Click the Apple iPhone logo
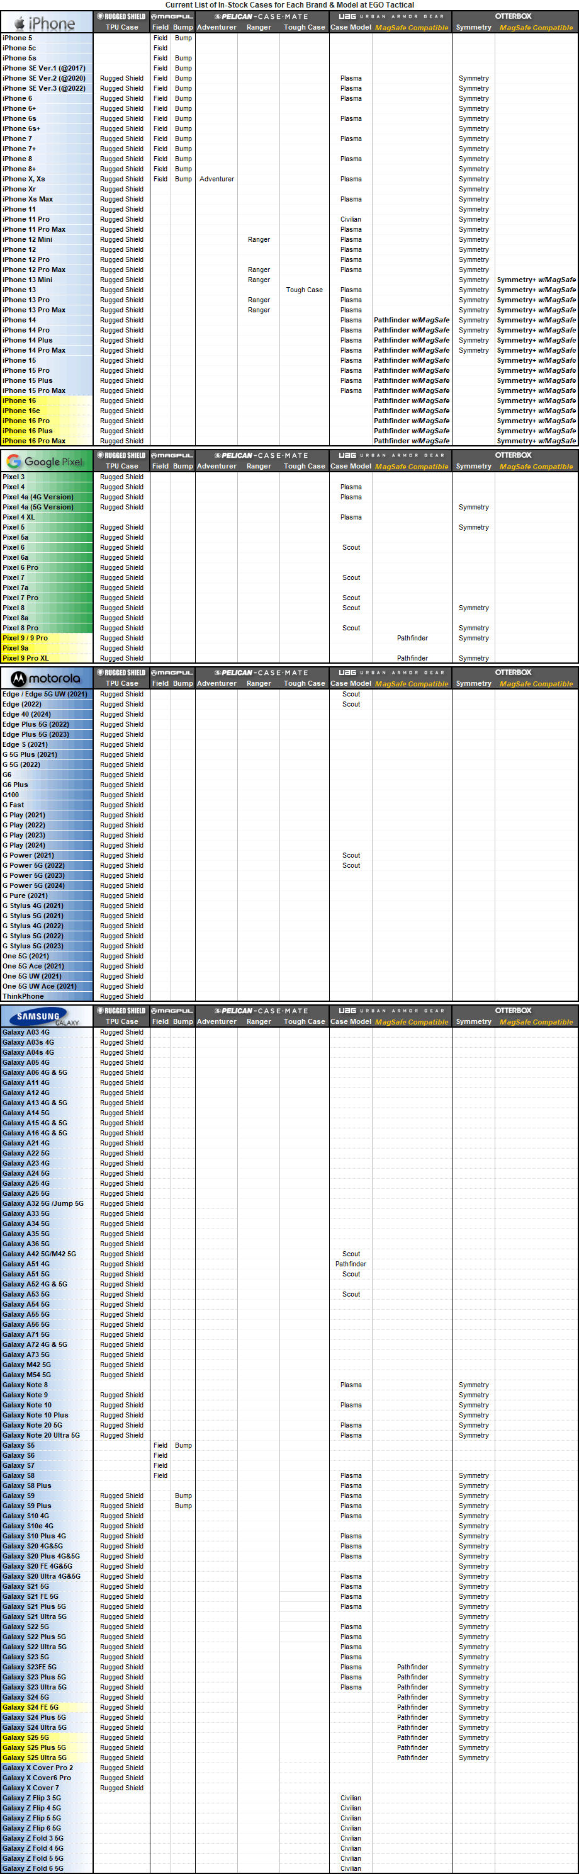 click(x=46, y=23)
